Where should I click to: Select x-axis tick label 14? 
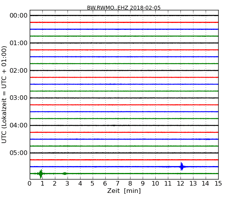click(205, 184)
